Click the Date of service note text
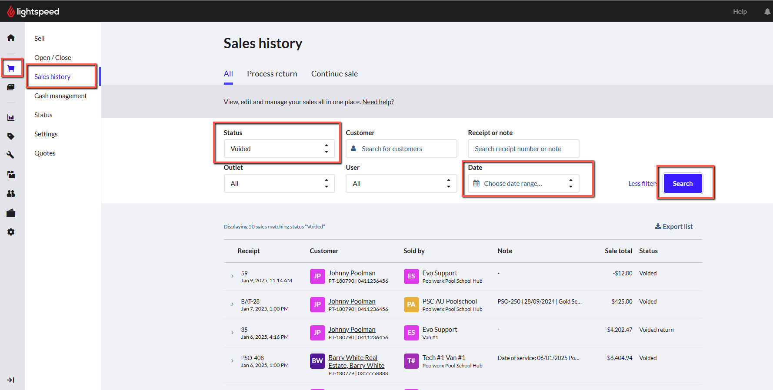This screenshot has height=390, width=773. click(538, 358)
